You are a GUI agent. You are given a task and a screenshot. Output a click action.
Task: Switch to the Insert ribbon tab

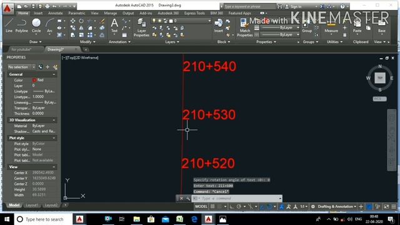(38, 13)
